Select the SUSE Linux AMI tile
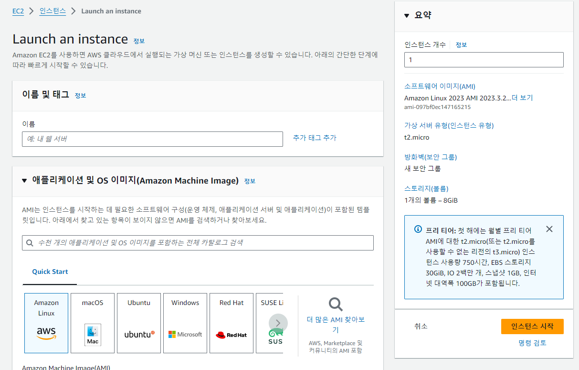This screenshot has width=579, height=370. coord(270,323)
